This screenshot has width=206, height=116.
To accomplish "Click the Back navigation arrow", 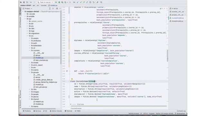I will click(x=31, y=2).
